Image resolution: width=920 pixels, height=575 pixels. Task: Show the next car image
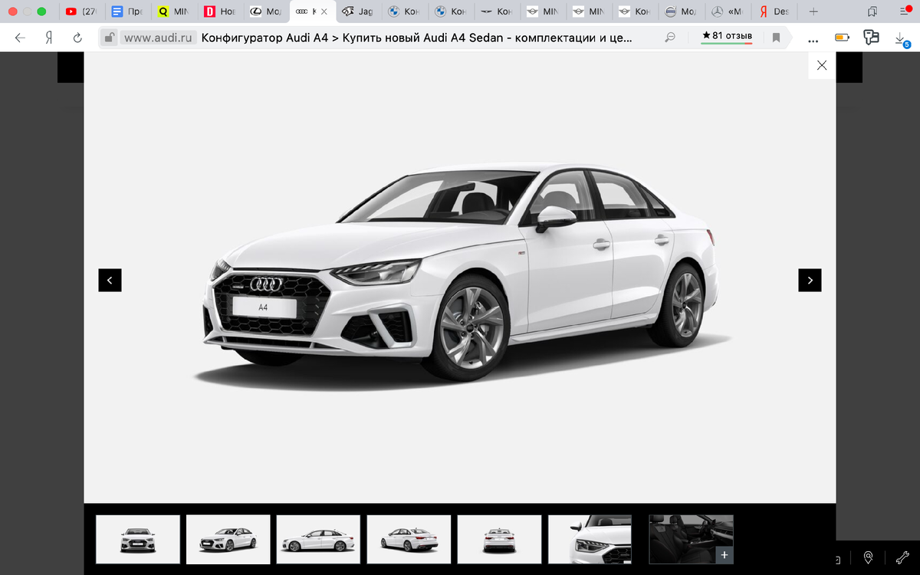click(x=810, y=281)
